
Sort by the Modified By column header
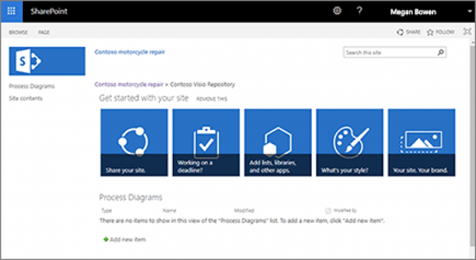(x=345, y=210)
